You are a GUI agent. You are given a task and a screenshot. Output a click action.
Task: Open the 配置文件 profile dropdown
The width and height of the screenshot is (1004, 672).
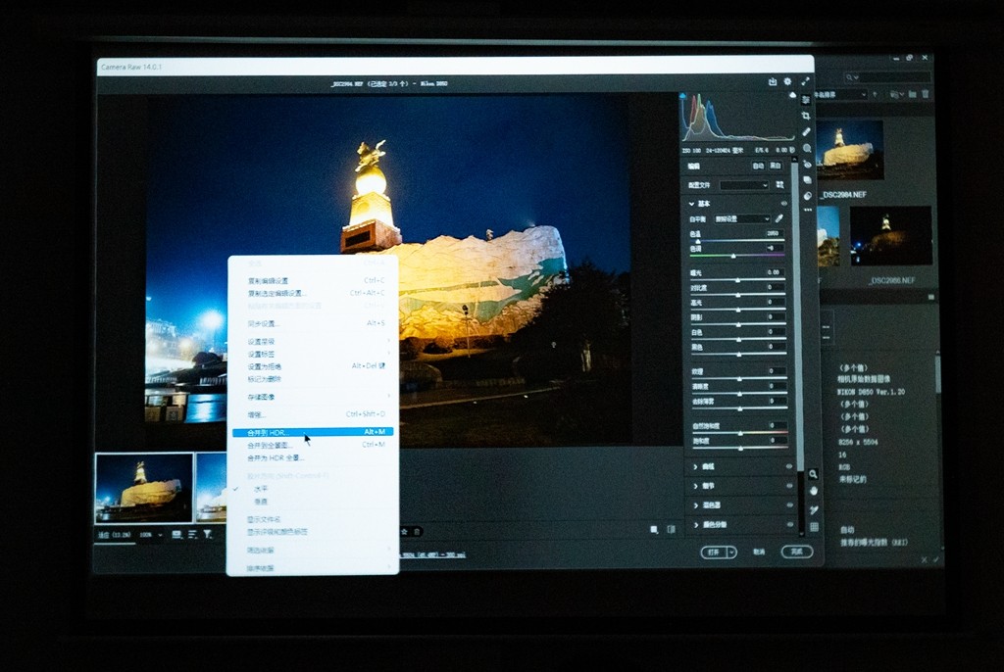point(744,184)
